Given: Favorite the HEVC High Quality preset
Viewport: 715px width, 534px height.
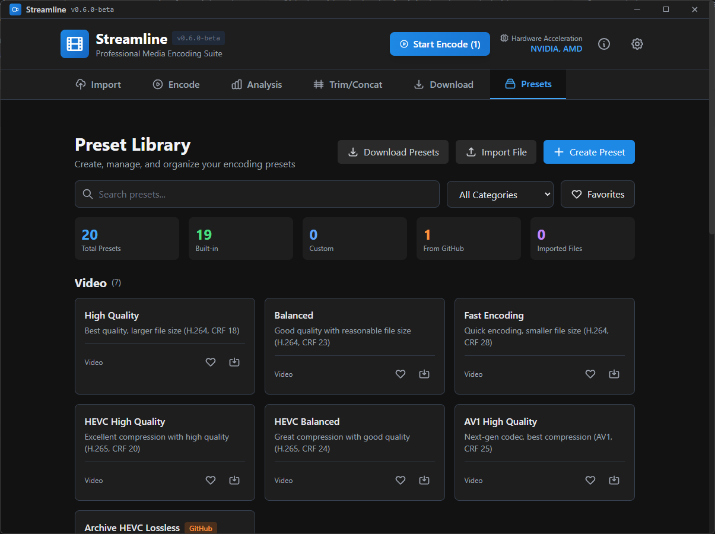Looking at the screenshot, I should 210,480.
